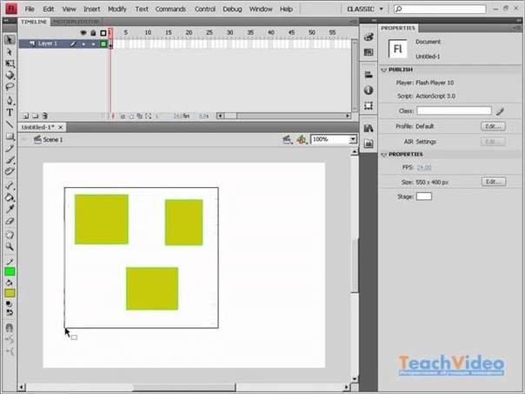Click Edit button next to document Size
Viewport: 525px width, 394px height.
[x=493, y=182]
